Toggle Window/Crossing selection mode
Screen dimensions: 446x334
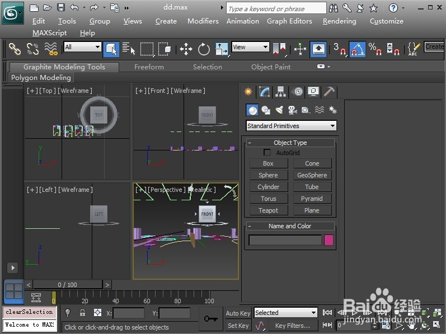click(x=165, y=49)
